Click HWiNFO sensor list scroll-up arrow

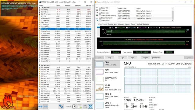[x=93, y=5]
